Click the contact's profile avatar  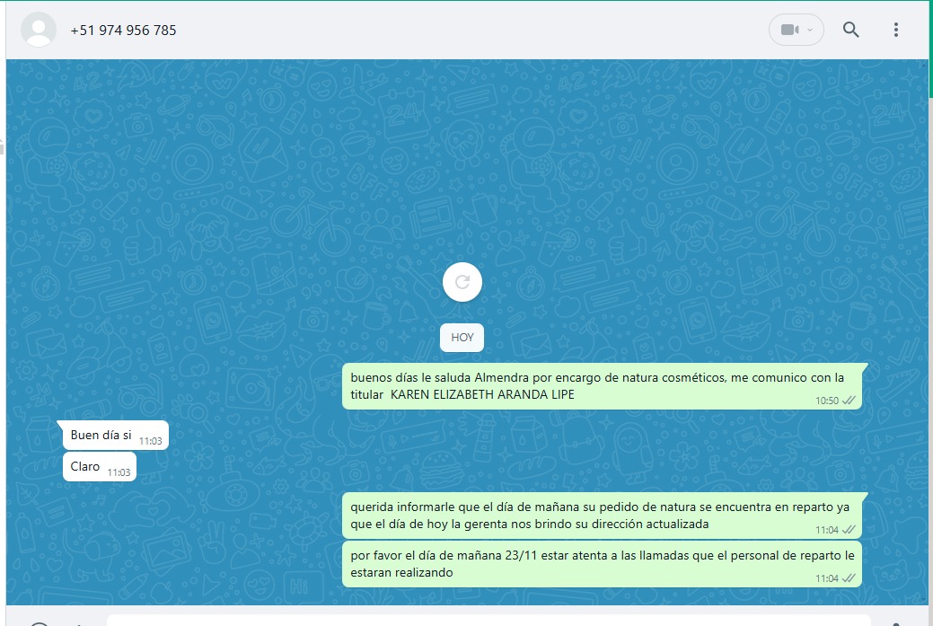point(38,30)
